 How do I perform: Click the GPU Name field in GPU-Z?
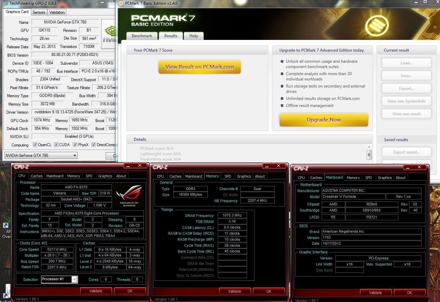tap(65, 22)
